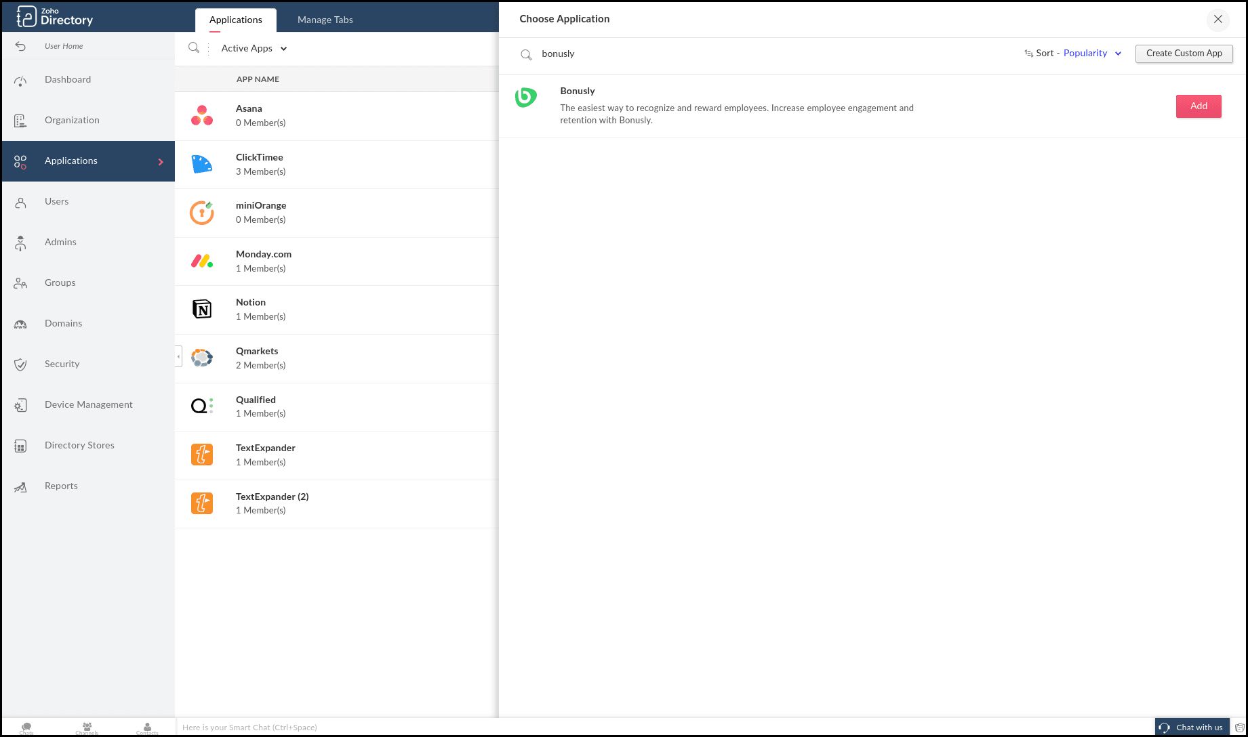Click the Notion app logo

pyautogui.click(x=202, y=310)
